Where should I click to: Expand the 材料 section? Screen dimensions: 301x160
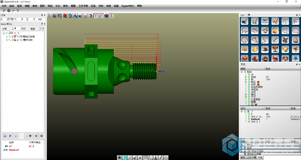pos(242,145)
